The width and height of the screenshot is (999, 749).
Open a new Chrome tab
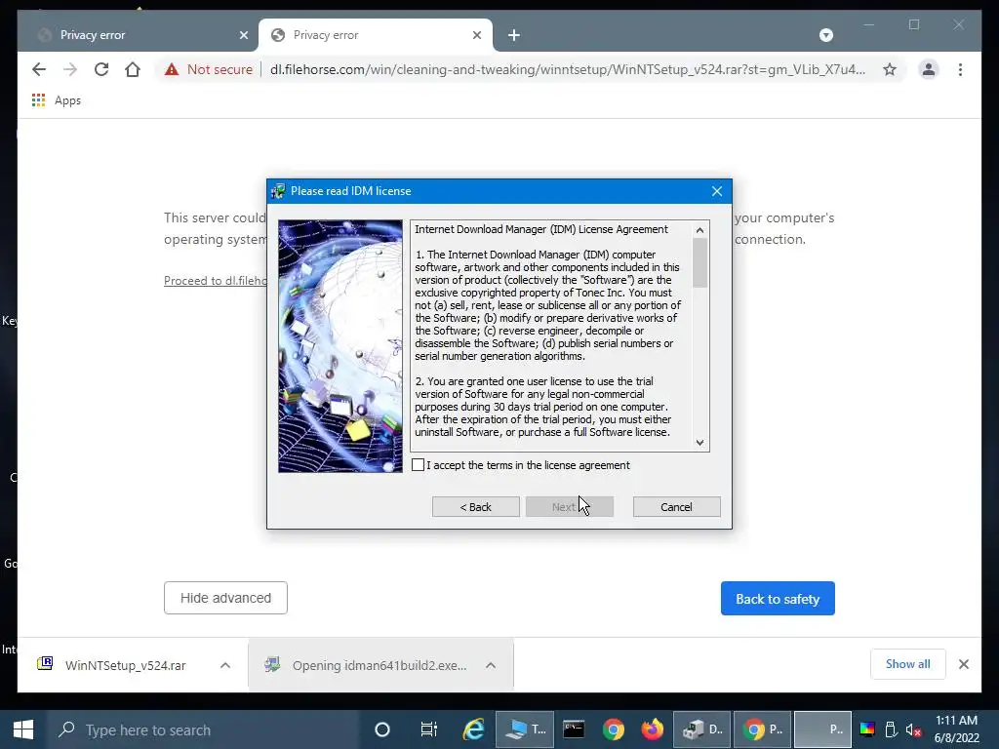[514, 35]
